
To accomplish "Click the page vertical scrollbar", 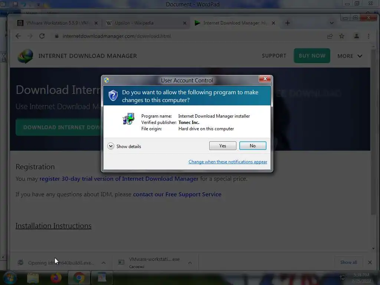I will pyautogui.click(x=373, y=132).
